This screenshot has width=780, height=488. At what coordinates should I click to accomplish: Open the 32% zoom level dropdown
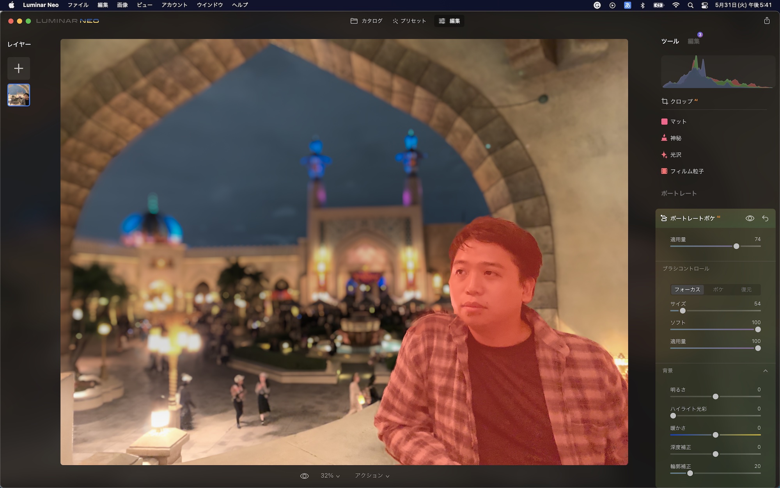coord(330,476)
